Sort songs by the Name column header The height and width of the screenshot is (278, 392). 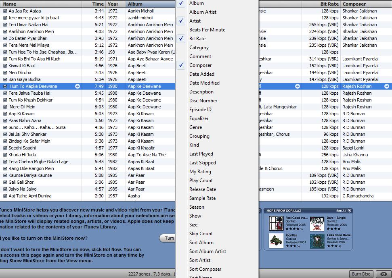tap(41, 4)
